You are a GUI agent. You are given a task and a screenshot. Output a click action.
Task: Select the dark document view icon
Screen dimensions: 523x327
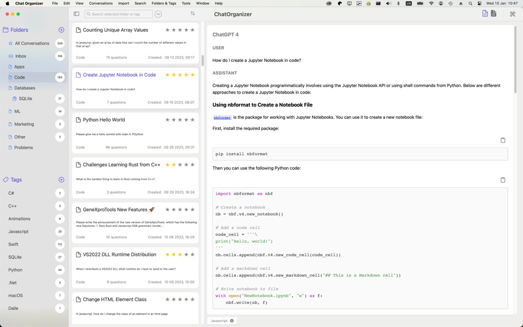point(494,14)
